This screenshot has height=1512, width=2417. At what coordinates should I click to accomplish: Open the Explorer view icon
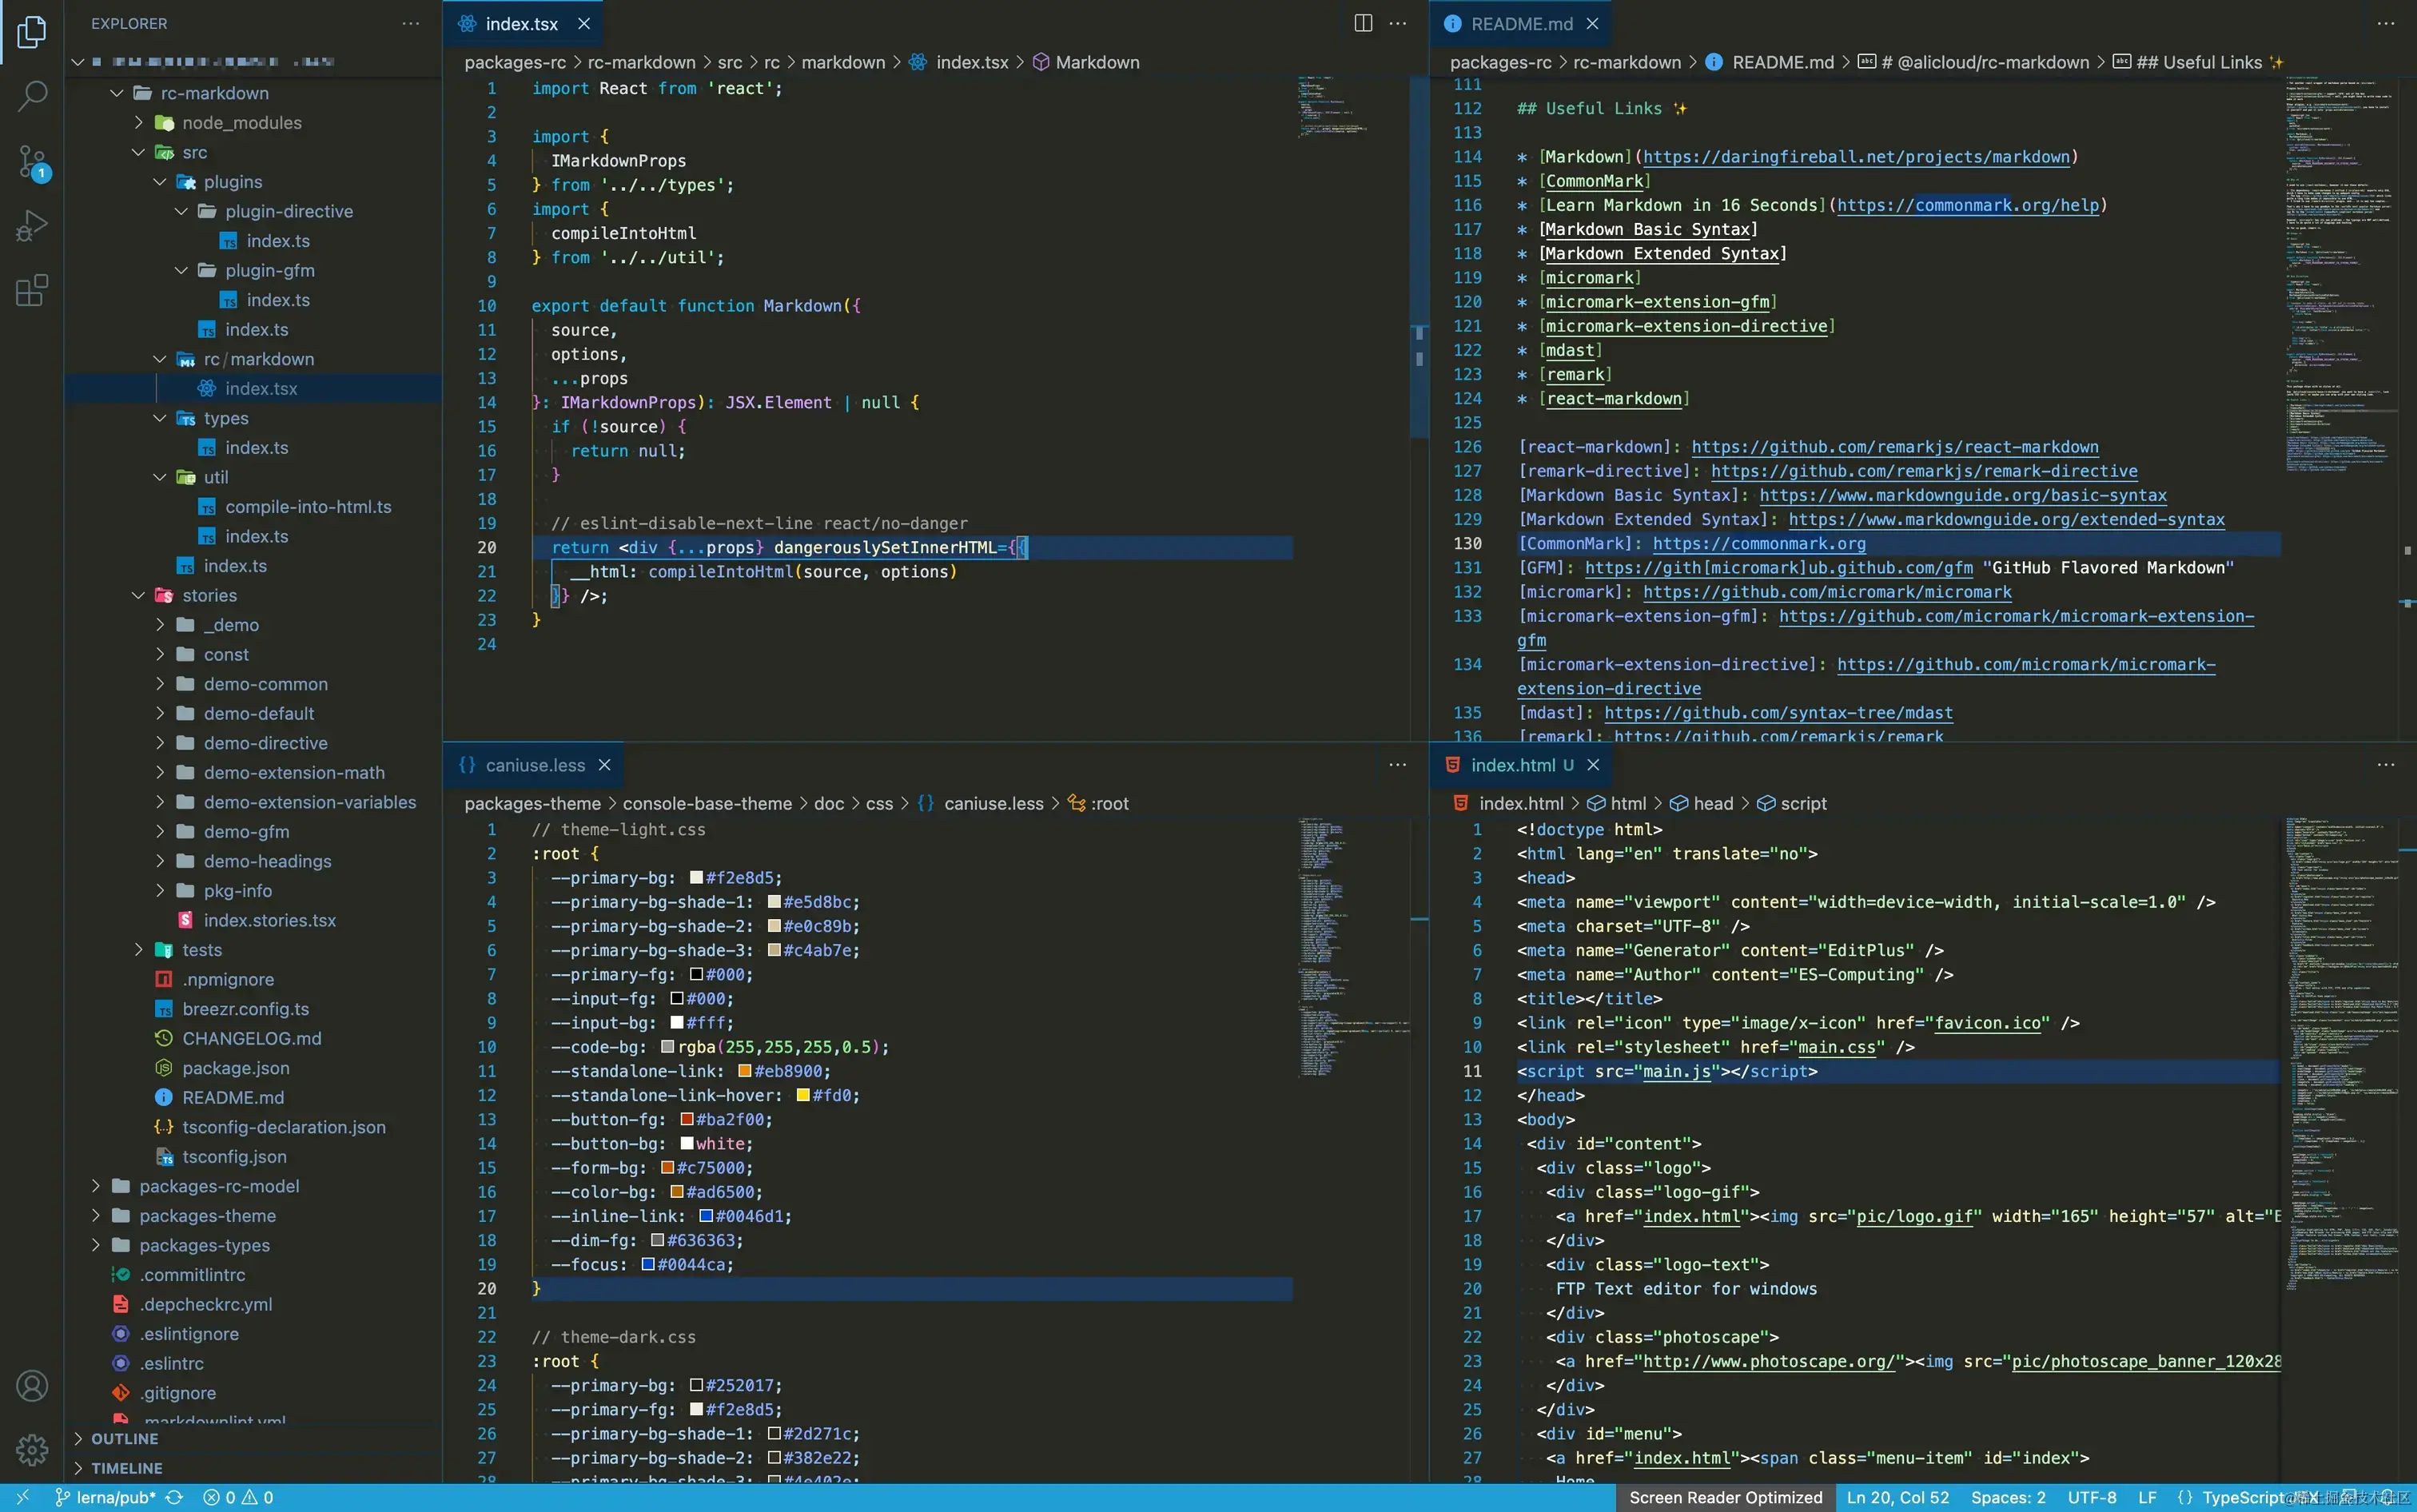(x=32, y=32)
